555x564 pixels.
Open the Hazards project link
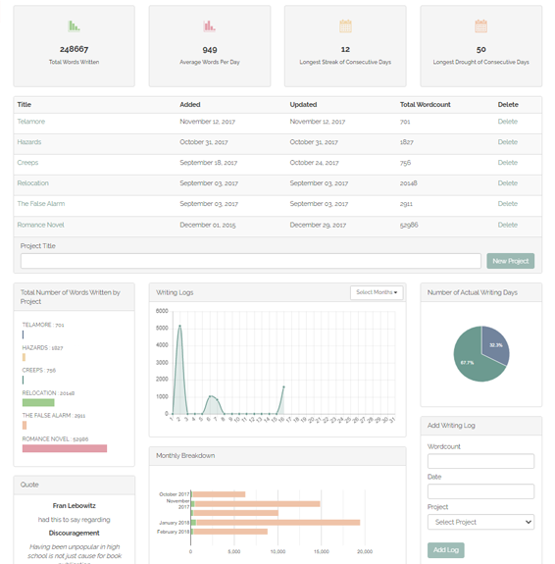click(x=29, y=142)
